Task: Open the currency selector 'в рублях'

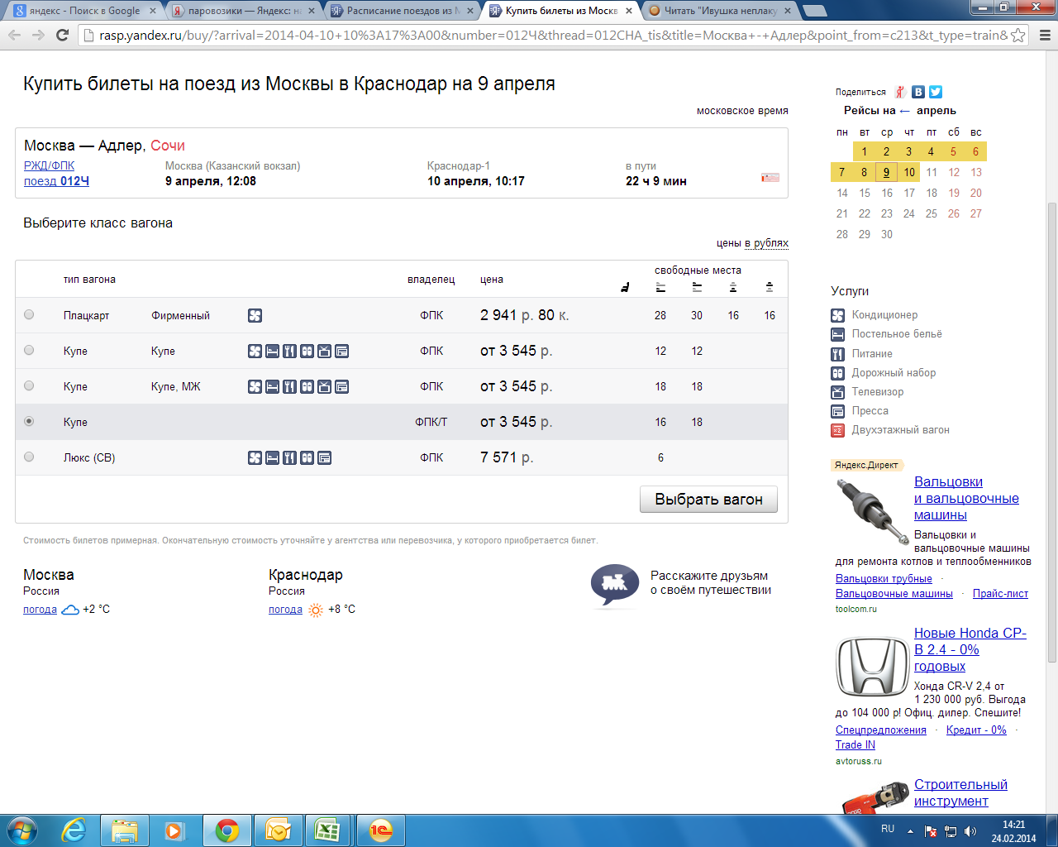Action: [x=766, y=243]
